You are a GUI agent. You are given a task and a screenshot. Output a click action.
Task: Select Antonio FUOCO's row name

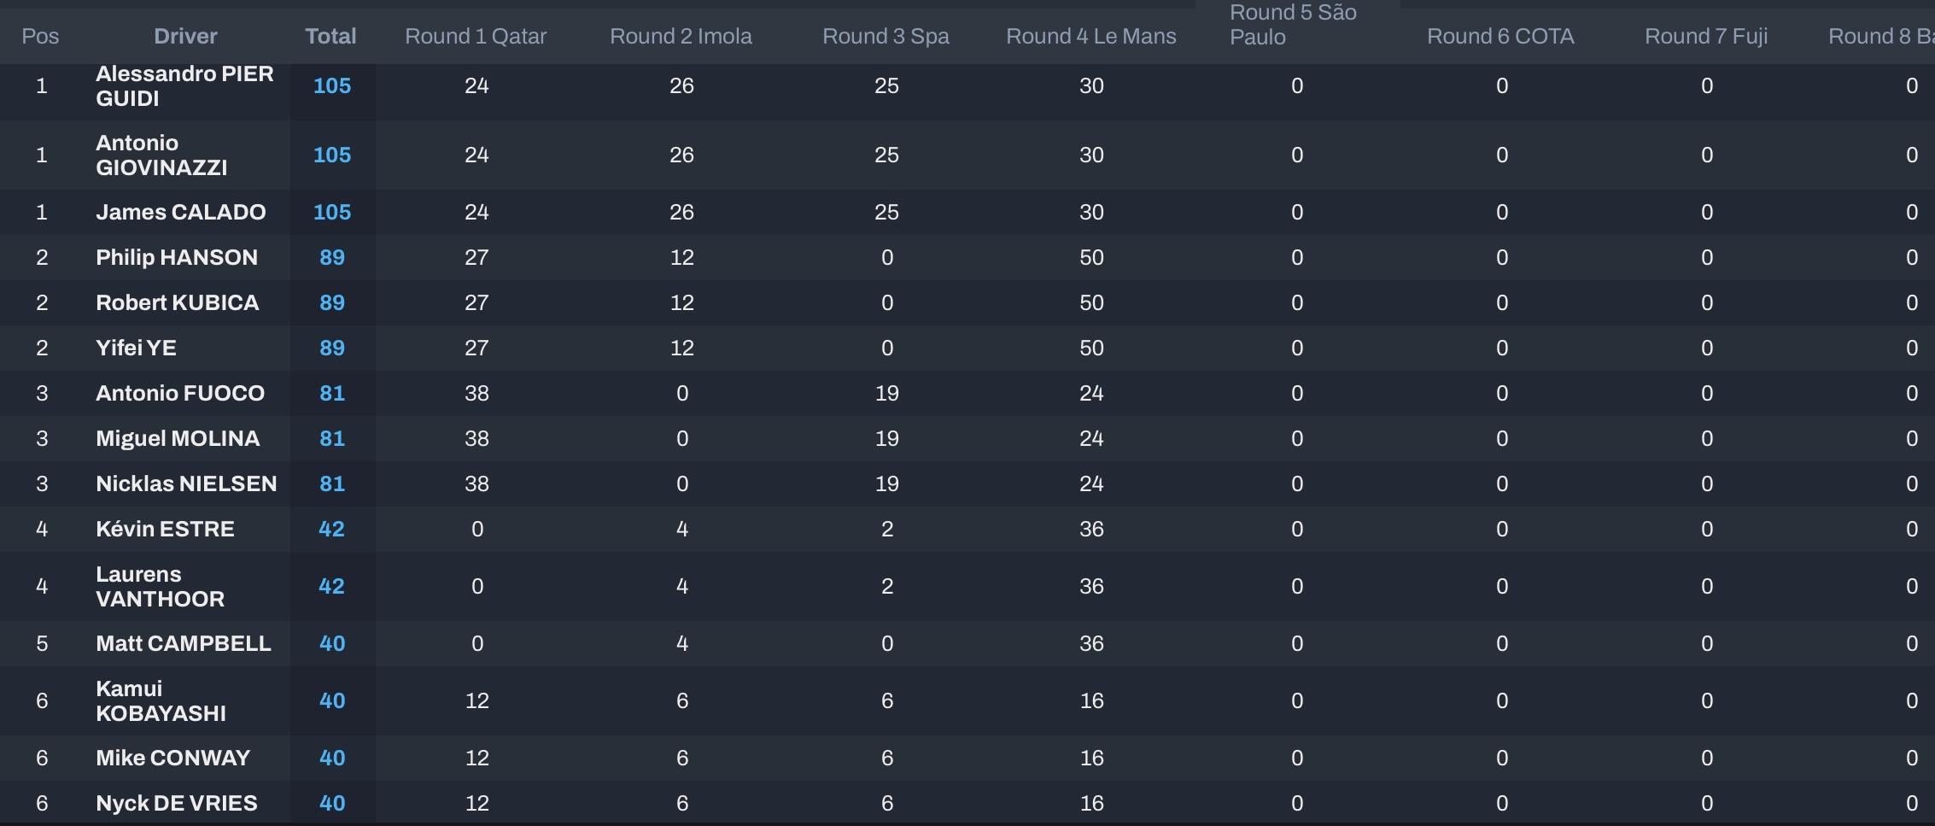pos(180,393)
